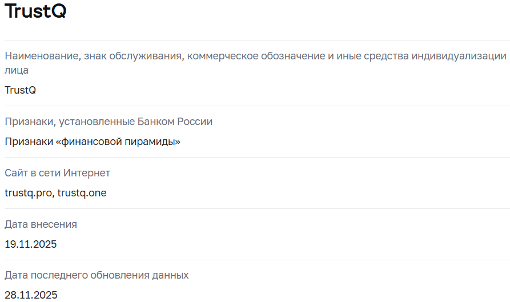Click the word 'лица' on the second label line
Viewport: 510px width, 302px height.
pos(17,70)
